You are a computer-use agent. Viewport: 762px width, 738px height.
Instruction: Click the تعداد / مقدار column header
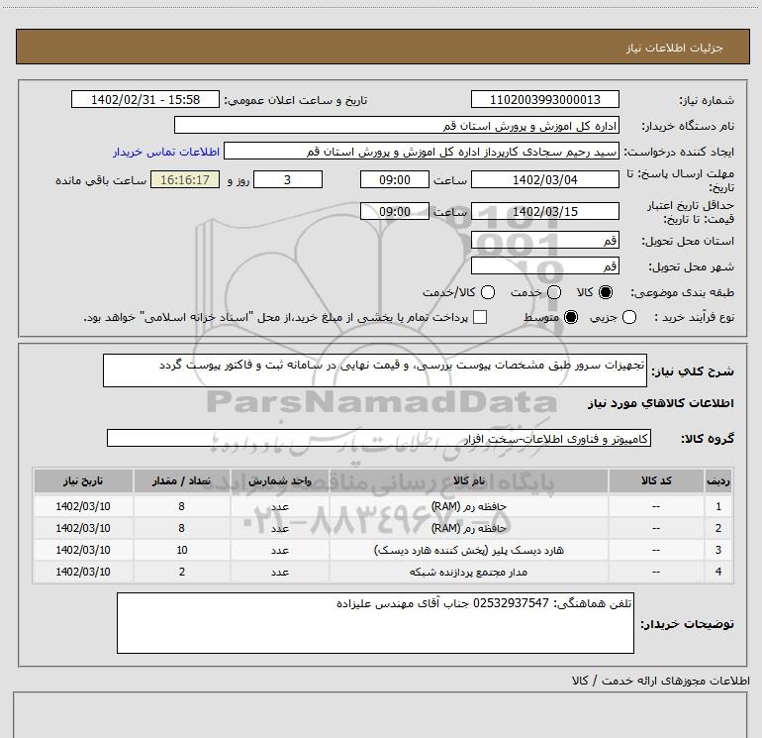pos(182,481)
